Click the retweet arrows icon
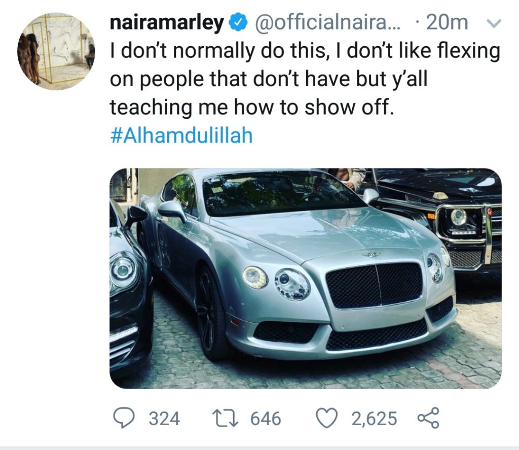Image resolution: width=519 pixels, height=450 pixels. coord(226,418)
